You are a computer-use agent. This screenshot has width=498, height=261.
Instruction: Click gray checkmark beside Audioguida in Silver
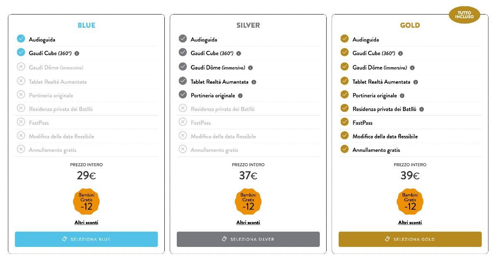point(183,39)
